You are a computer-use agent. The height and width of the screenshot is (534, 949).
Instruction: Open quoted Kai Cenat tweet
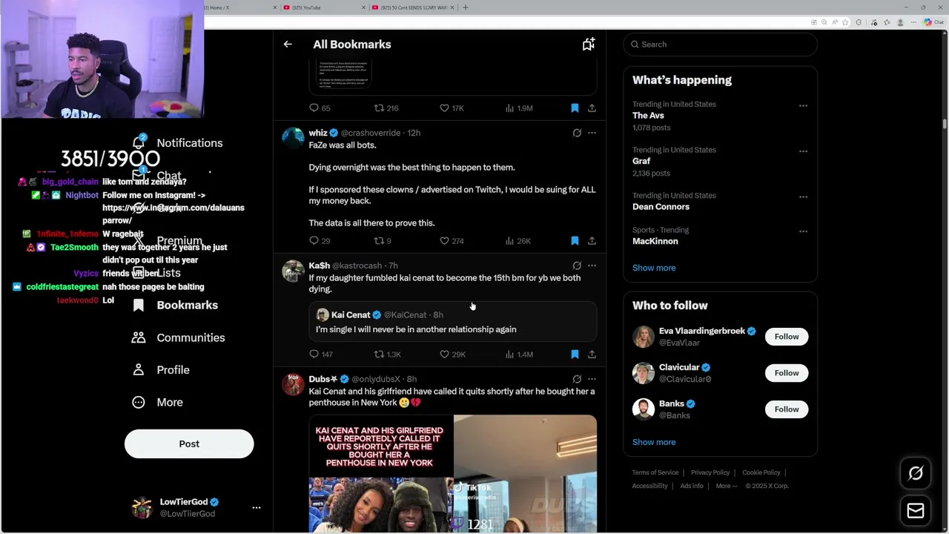click(453, 322)
